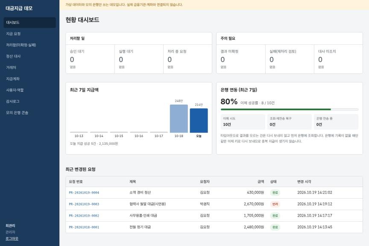Click the 최관리 user name in sidebar

tap(10, 225)
